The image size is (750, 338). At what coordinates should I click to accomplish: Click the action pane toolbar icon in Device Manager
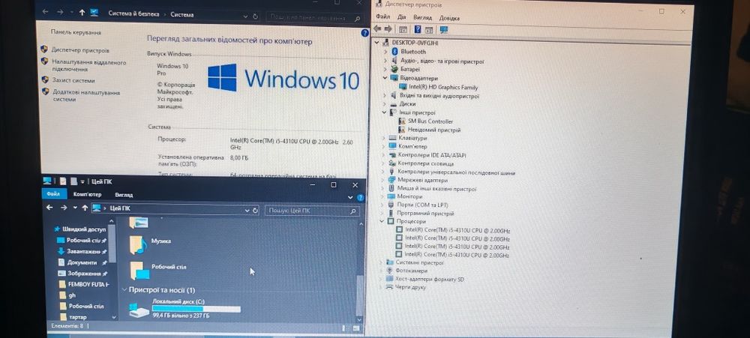(x=429, y=30)
